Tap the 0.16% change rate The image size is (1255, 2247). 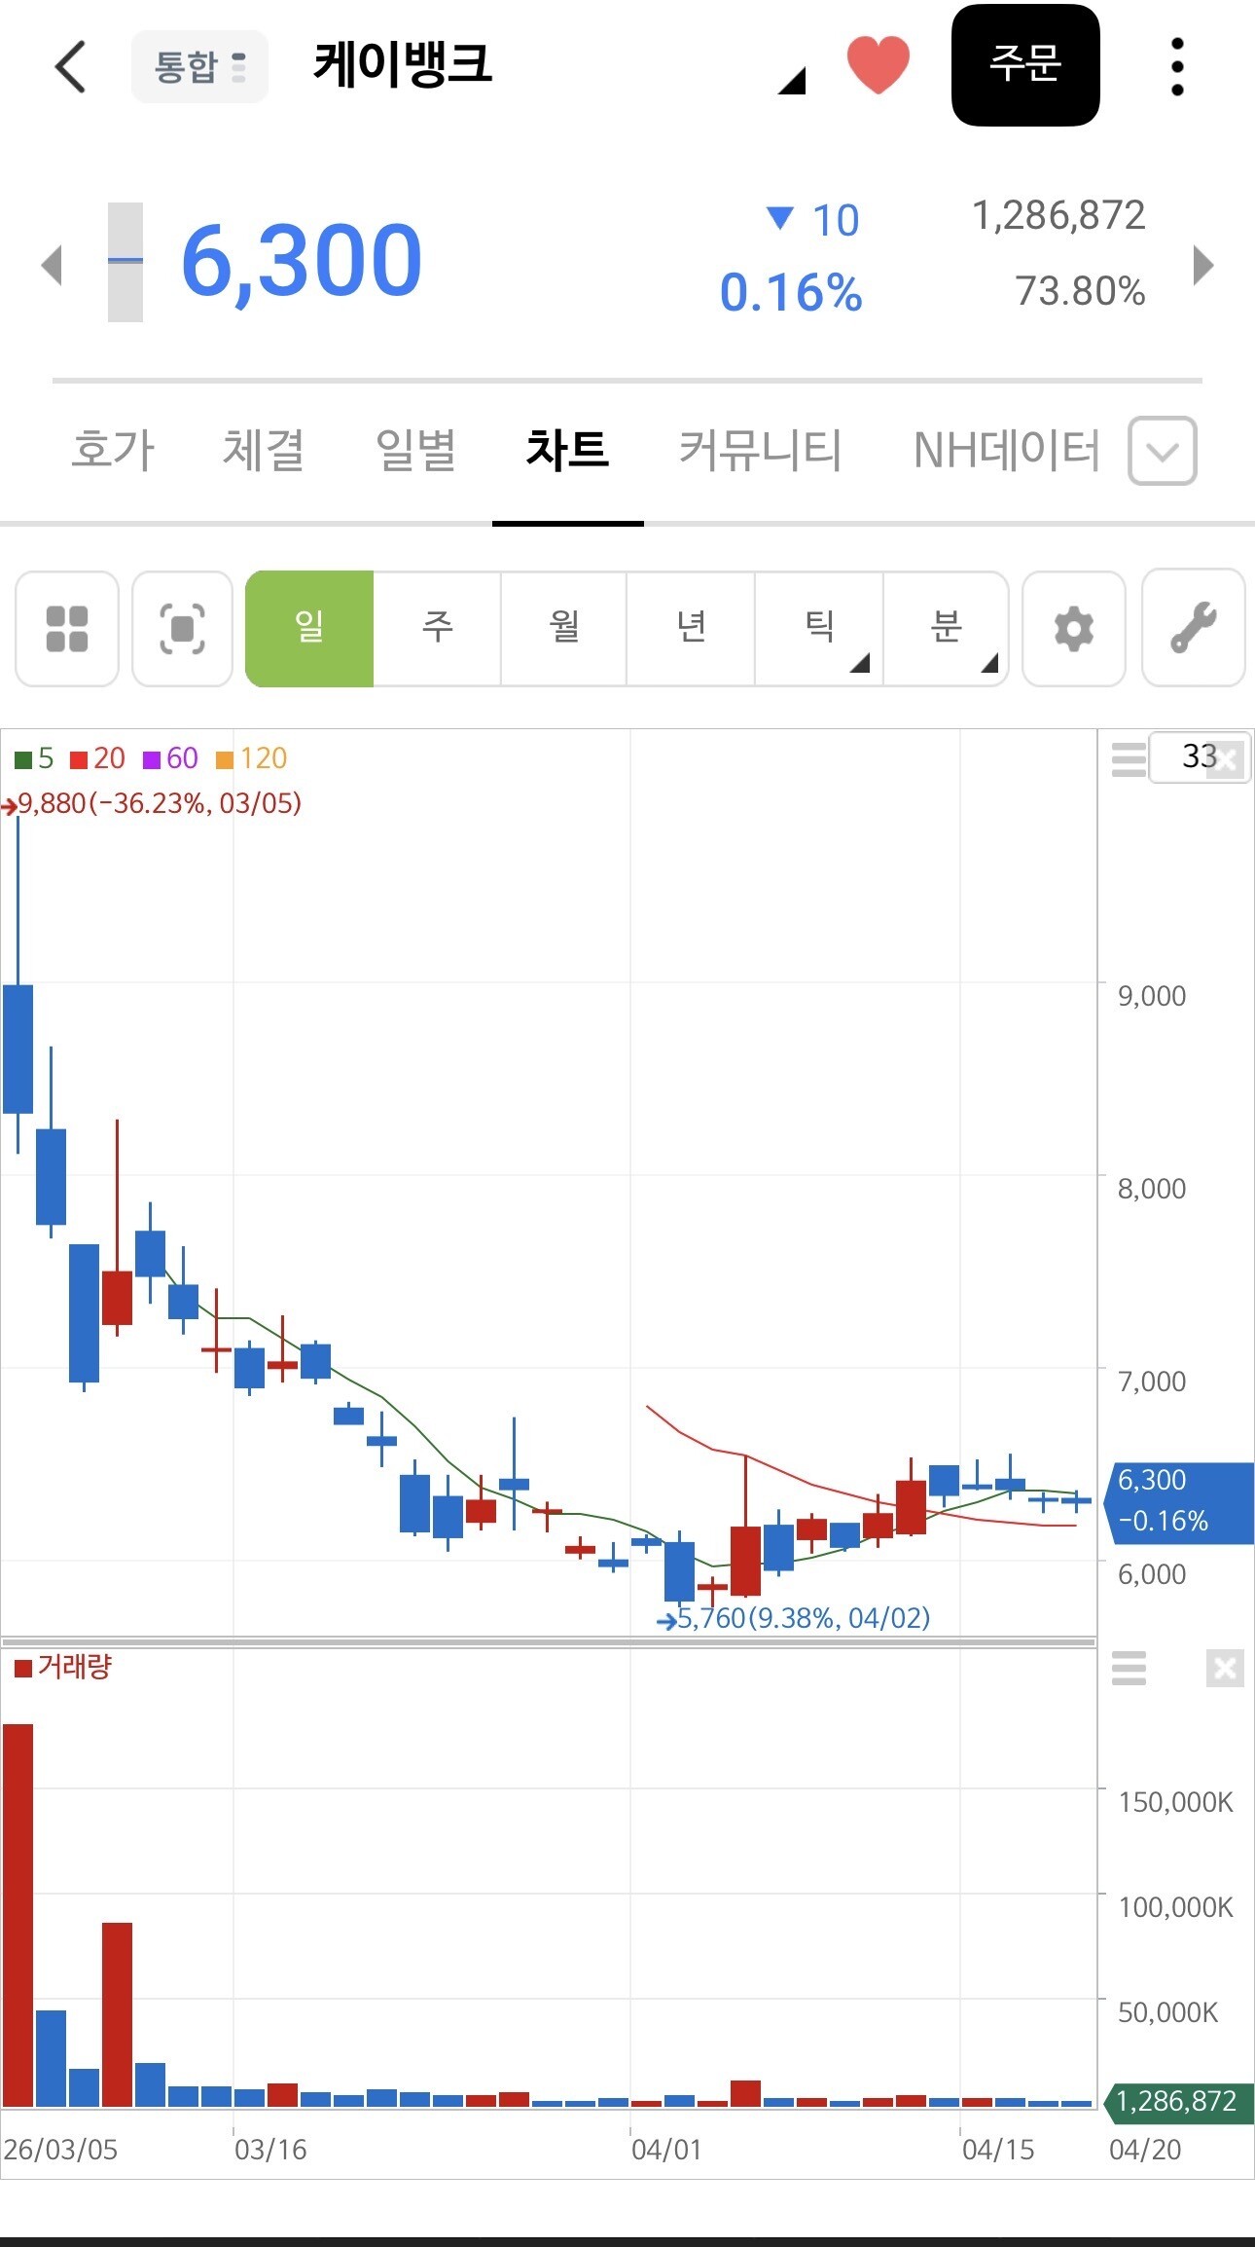[791, 292]
